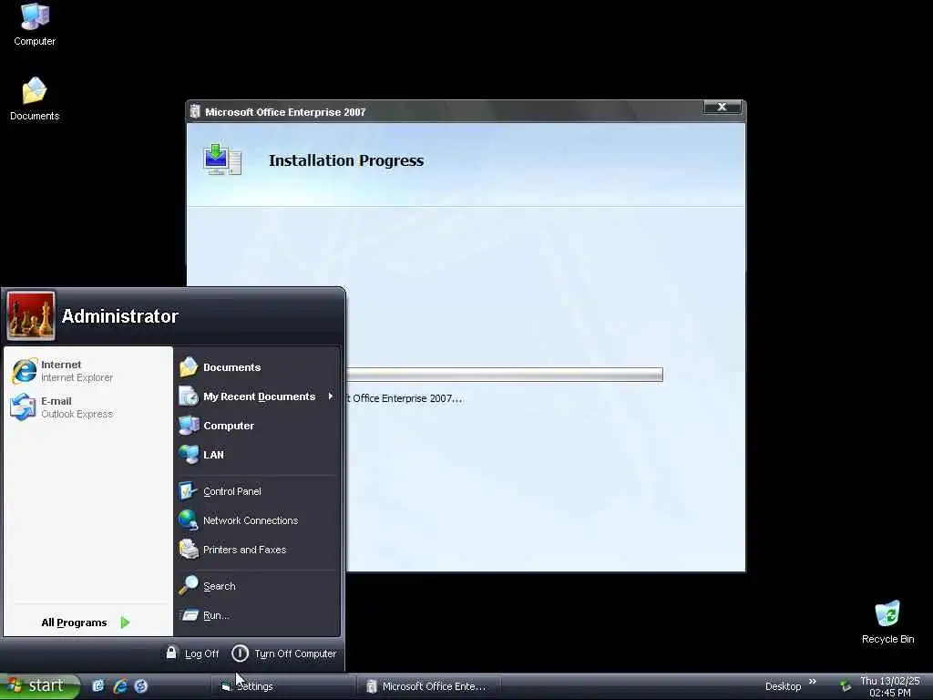Click Turn Off Computer button
The image size is (933, 700).
(284, 654)
